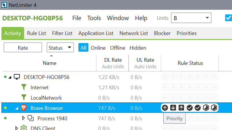
Task: Select DESKTOP-HGO8P56 name in the tree
Action: pyautogui.click(x=47, y=77)
